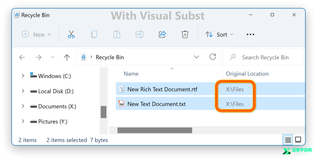The image size is (317, 160).
Task: Sort by Original Location column header
Action: point(247,74)
